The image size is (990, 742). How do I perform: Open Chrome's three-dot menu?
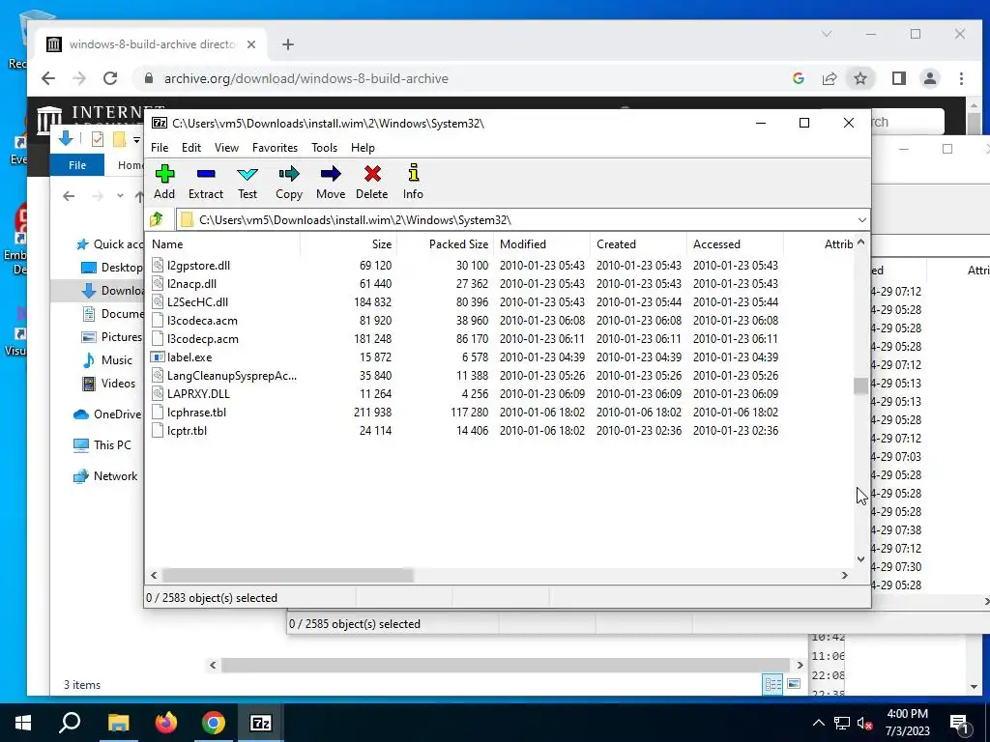(961, 78)
